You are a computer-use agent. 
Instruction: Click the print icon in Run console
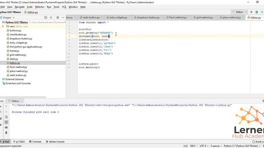pyautogui.click(x=6, y=127)
